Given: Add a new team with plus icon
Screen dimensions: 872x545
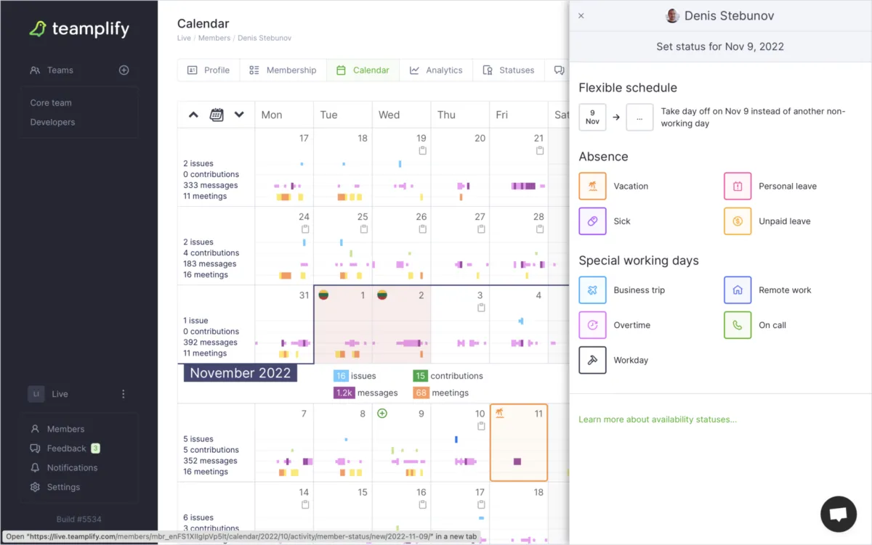Looking at the screenshot, I should [124, 70].
